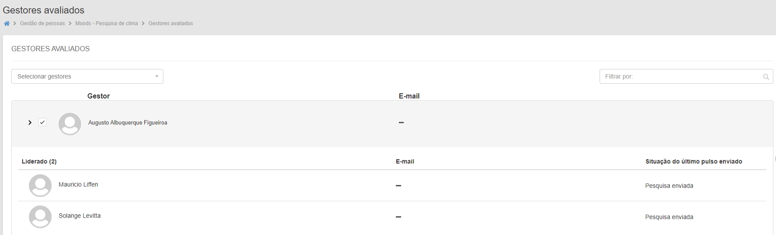776x235 pixels.
Task: Select the Mauricio Liffen name
Action: pyautogui.click(x=78, y=184)
